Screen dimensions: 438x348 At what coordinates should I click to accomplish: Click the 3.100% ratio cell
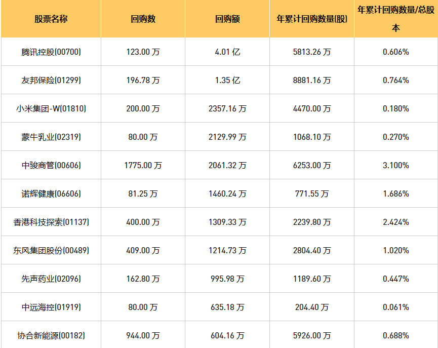point(396,165)
